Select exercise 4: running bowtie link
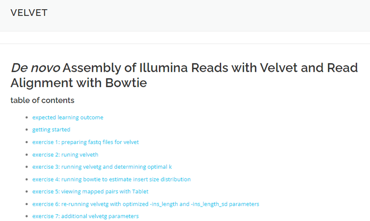370x221 pixels. pyautogui.click(x=111, y=179)
